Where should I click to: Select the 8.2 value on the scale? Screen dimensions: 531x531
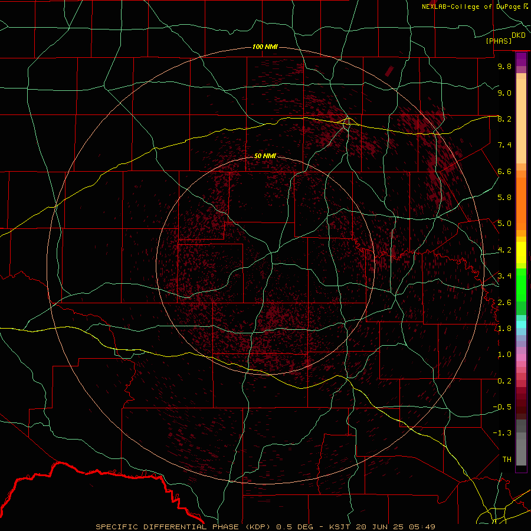click(504, 119)
